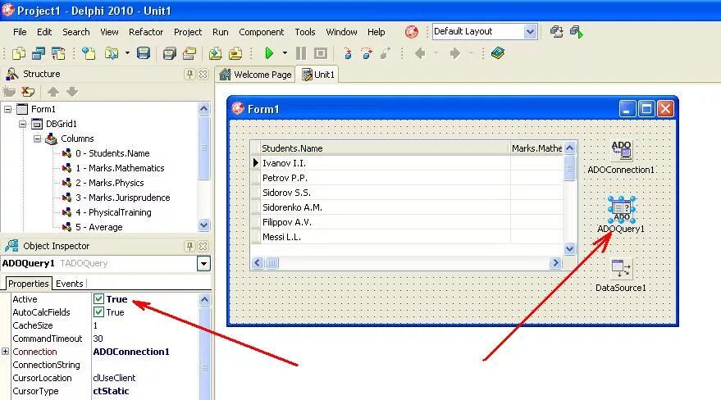This screenshot has height=400, width=721.
Task: Click the globe icon next to Help menu
Action: click(411, 32)
